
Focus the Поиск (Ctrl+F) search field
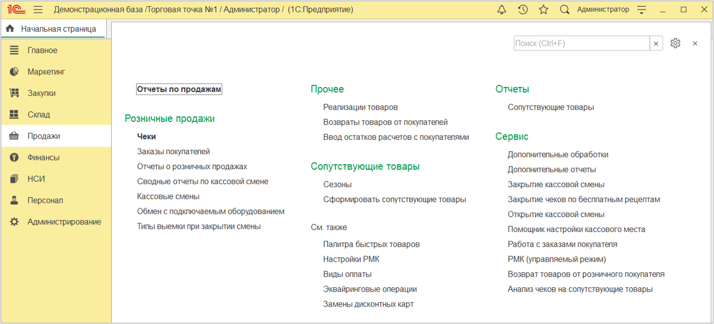pos(582,44)
